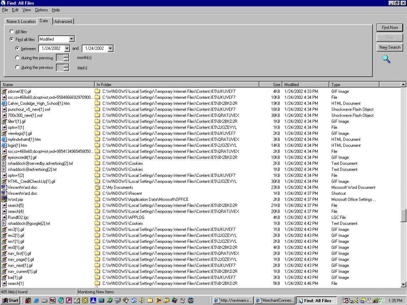Click the filler1[1].gif image icon
This screenshot has width=407, height=305.
4,121
